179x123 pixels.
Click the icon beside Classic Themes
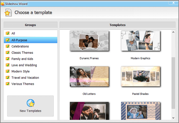[8, 53]
